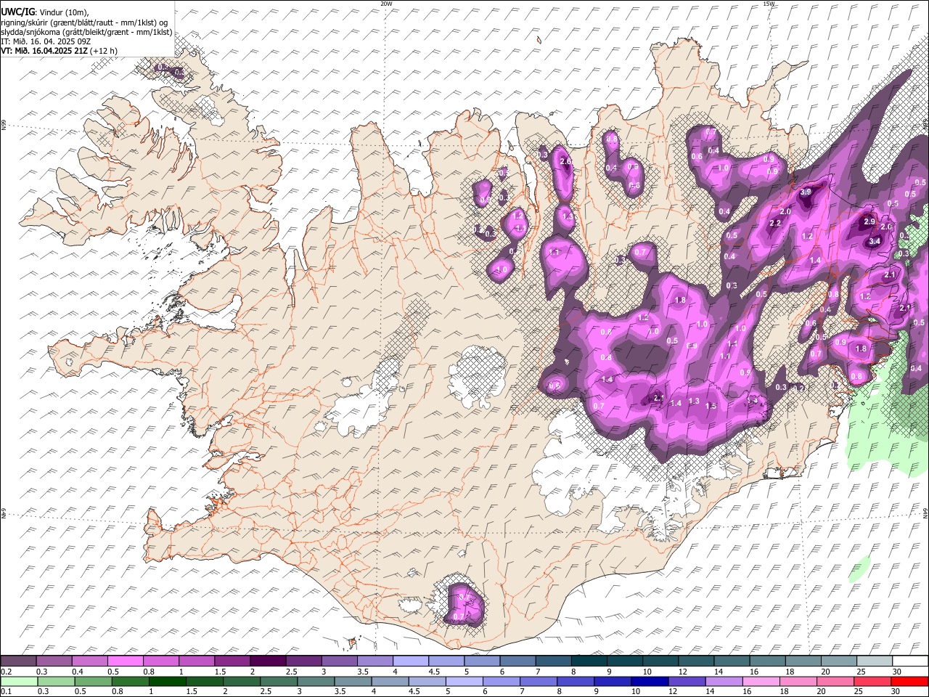Click the "3.5" label under the upper legend row

pyautogui.click(x=363, y=672)
